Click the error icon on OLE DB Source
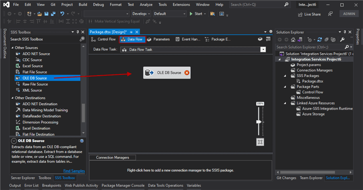This screenshot has height=190, width=363. pyautogui.click(x=187, y=73)
